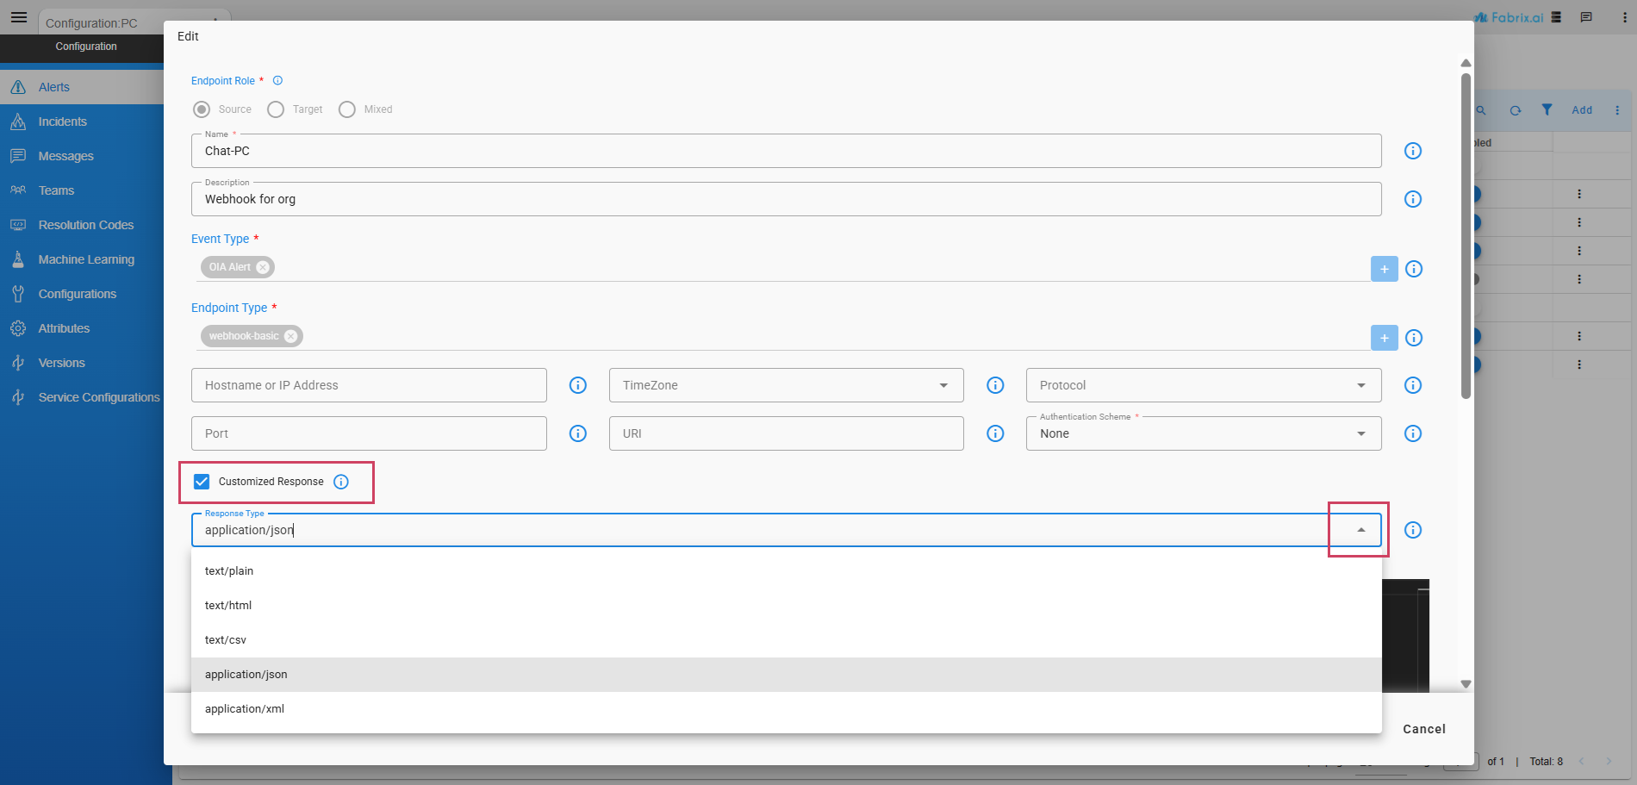Open the top-right three-dot options menu
This screenshot has width=1637, height=785.
click(x=1624, y=17)
